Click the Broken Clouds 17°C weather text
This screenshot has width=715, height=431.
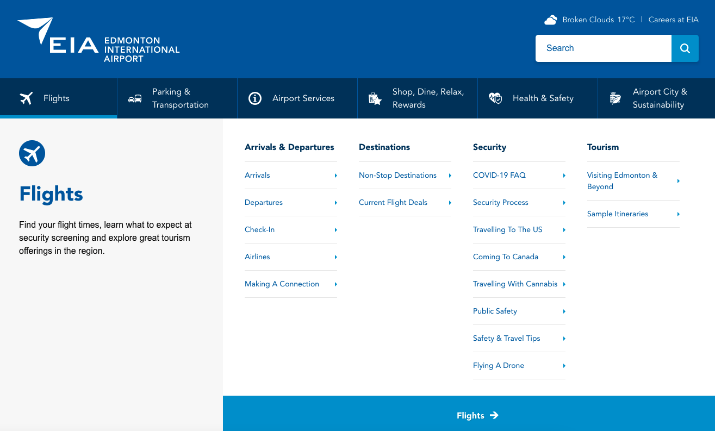coord(599,20)
